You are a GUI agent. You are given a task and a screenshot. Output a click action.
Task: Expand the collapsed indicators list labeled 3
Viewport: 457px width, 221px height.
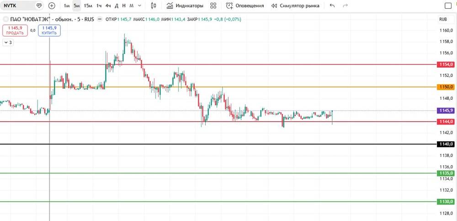pos(8,43)
